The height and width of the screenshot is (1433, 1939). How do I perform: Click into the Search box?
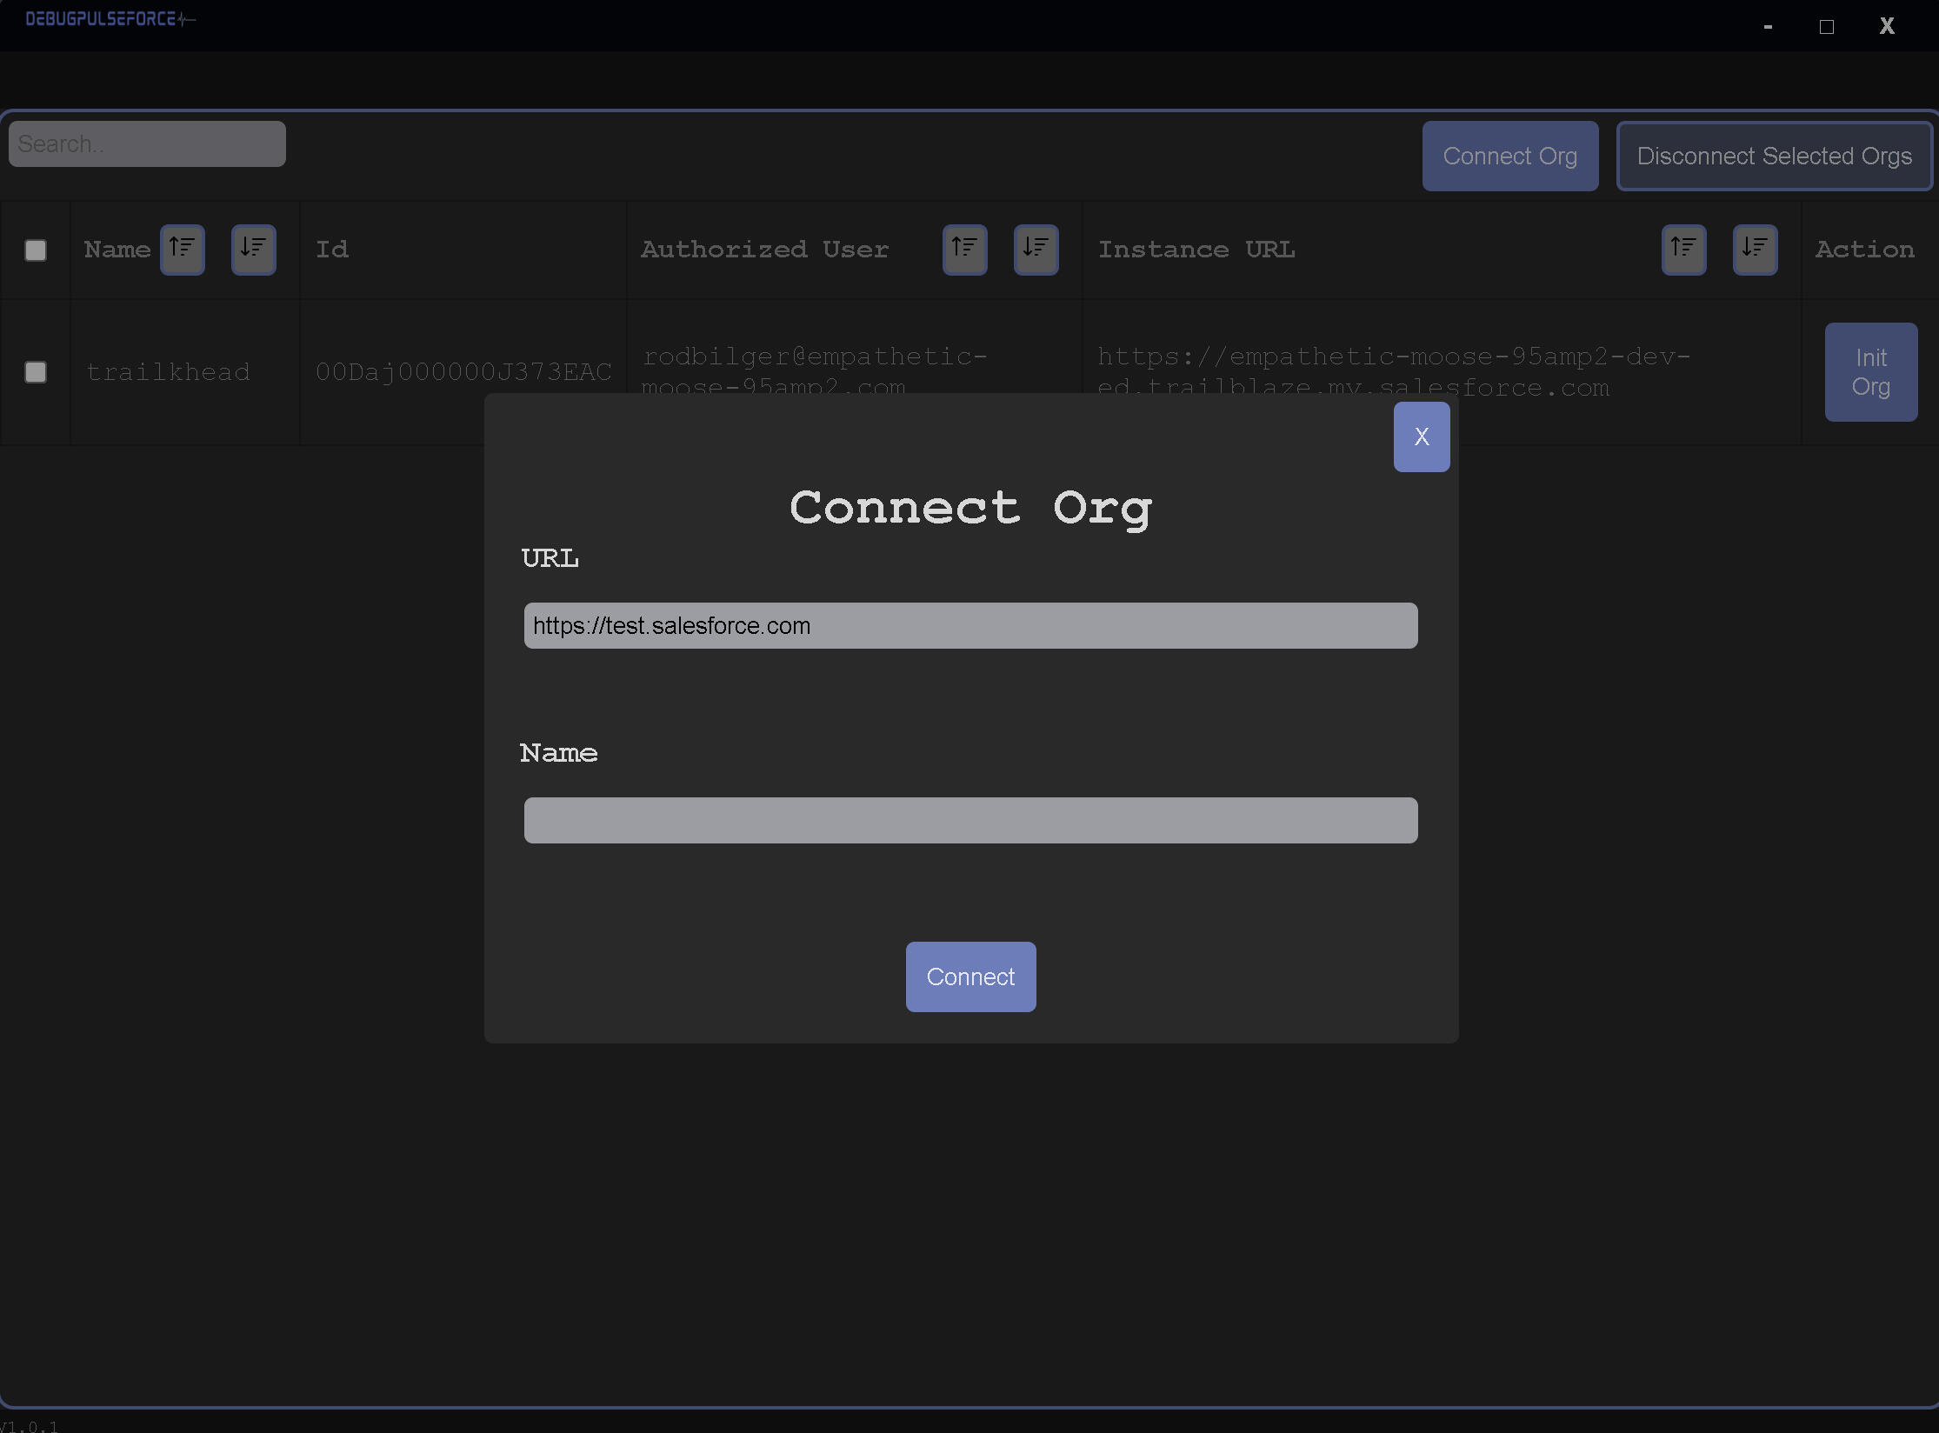coord(147,144)
